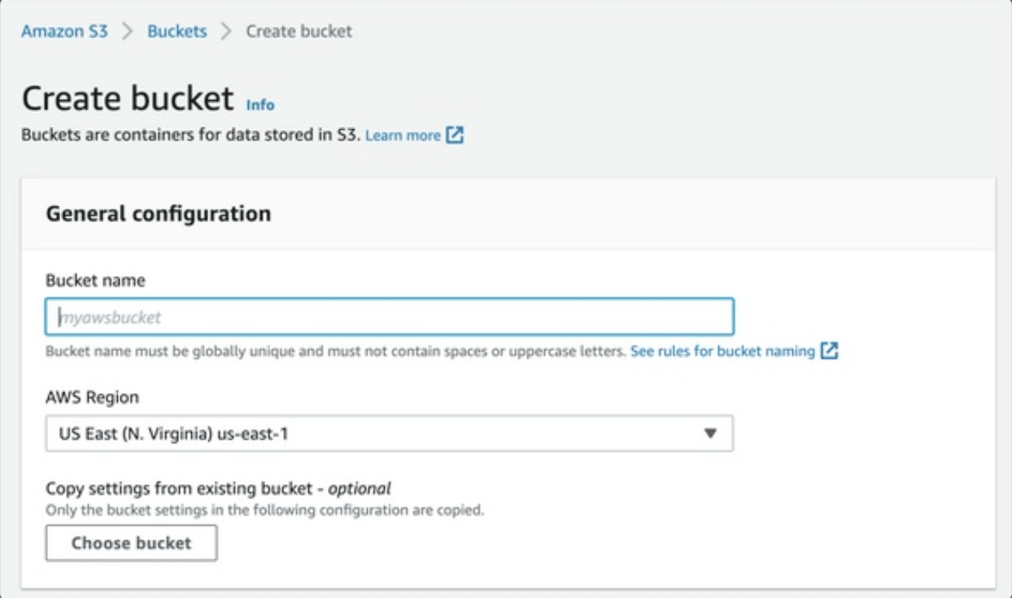Click 'Only the bucket settings' description text
This screenshot has width=1012, height=598.
tap(264, 511)
